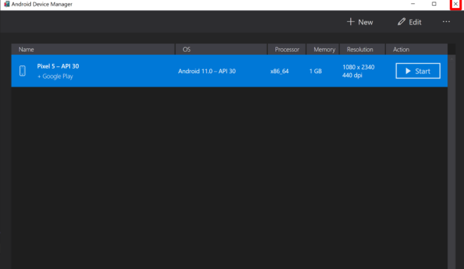Click '+ Google Play' text
The height and width of the screenshot is (269, 464).
coord(55,76)
